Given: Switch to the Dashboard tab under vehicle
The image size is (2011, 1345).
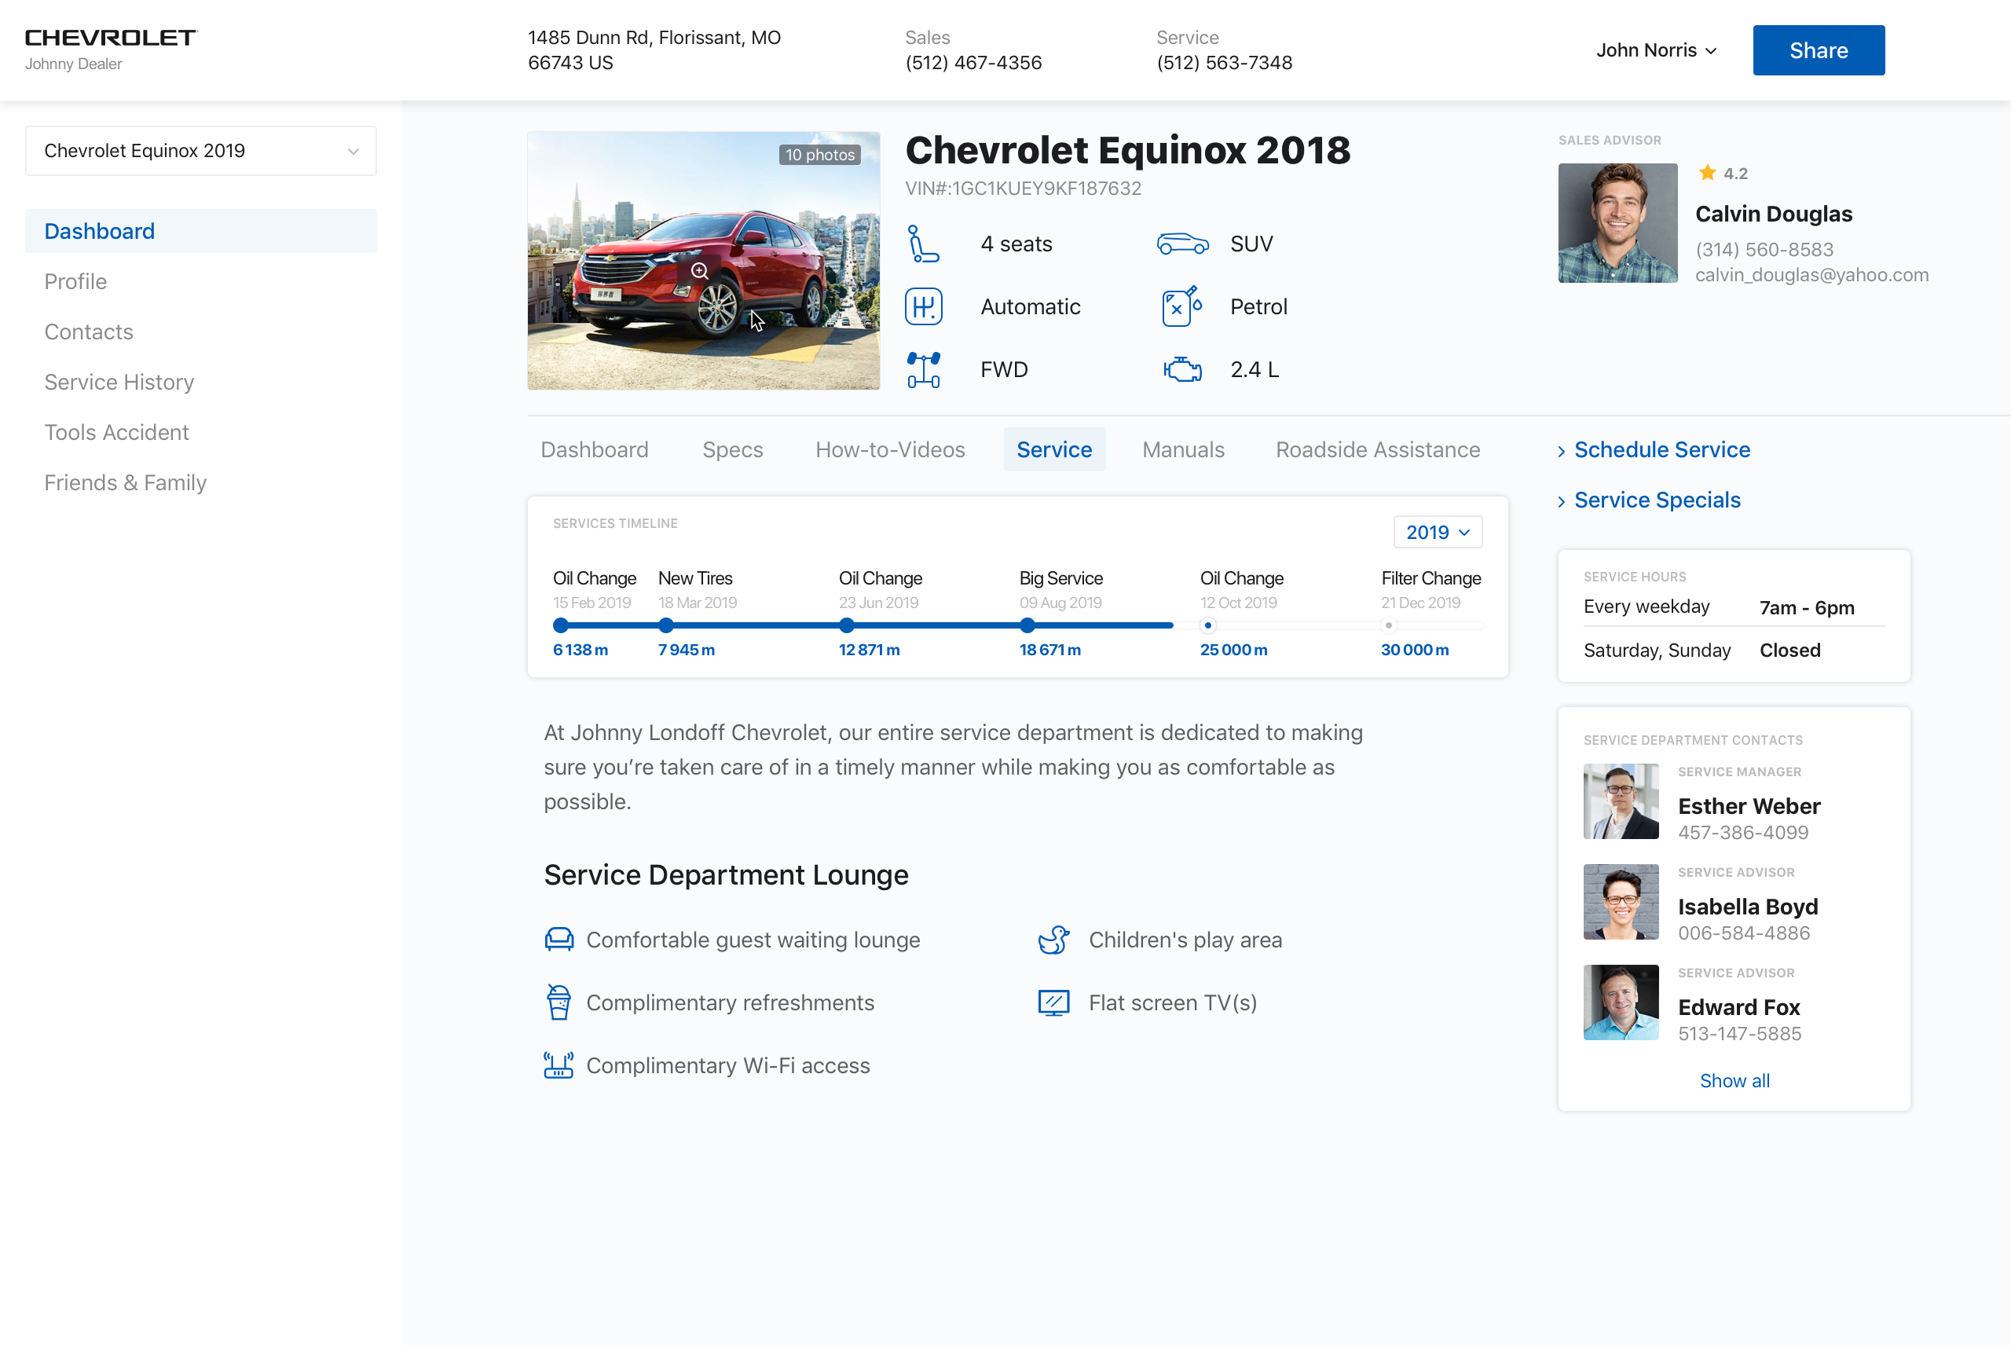Looking at the screenshot, I should click(595, 449).
